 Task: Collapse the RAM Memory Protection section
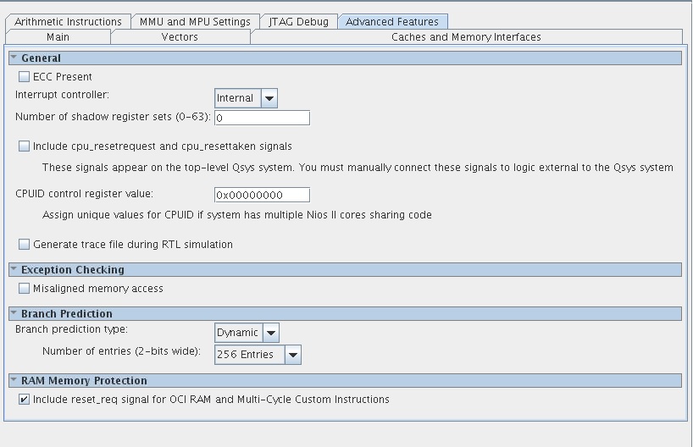(14, 381)
